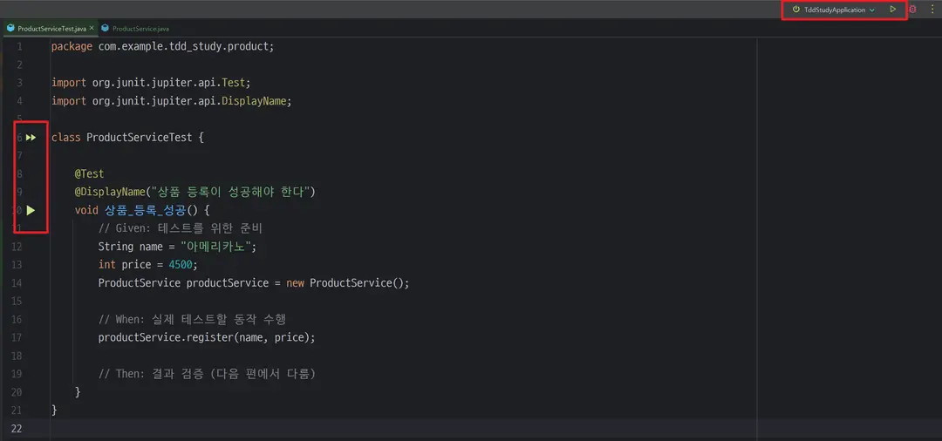This screenshot has height=441, width=942.
Task: Place cursor in the "아메리카노" string literal
Action: pyautogui.click(x=218, y=247)
